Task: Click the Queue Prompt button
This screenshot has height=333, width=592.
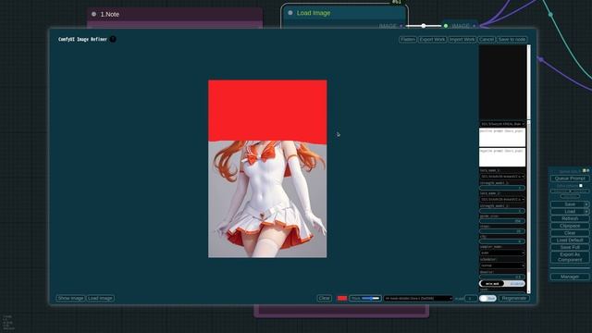Action: click(x=570, y=179)
